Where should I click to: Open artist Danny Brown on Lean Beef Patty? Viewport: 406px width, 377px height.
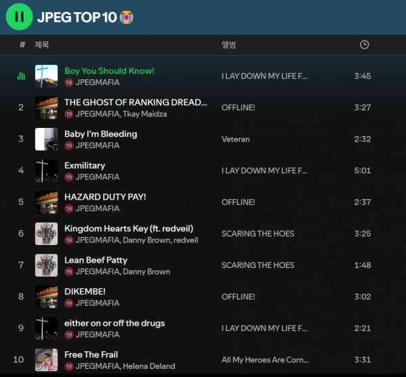pyautogui.click(x=146, y=272)
